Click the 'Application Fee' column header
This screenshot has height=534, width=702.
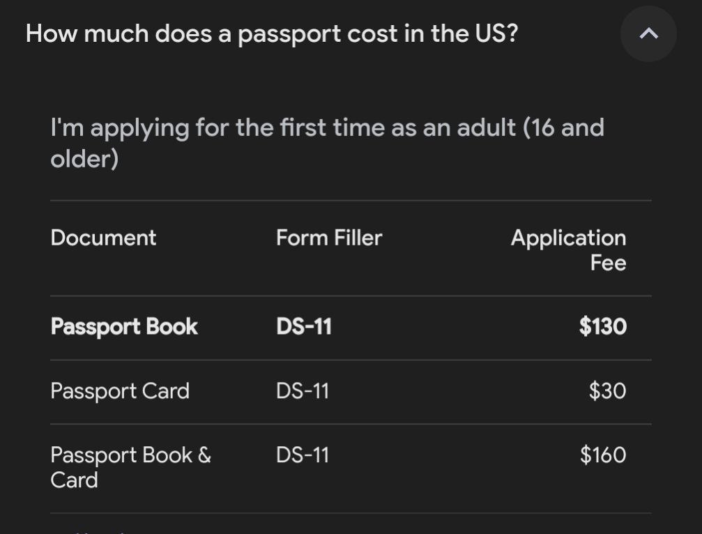tap(568, 250)
